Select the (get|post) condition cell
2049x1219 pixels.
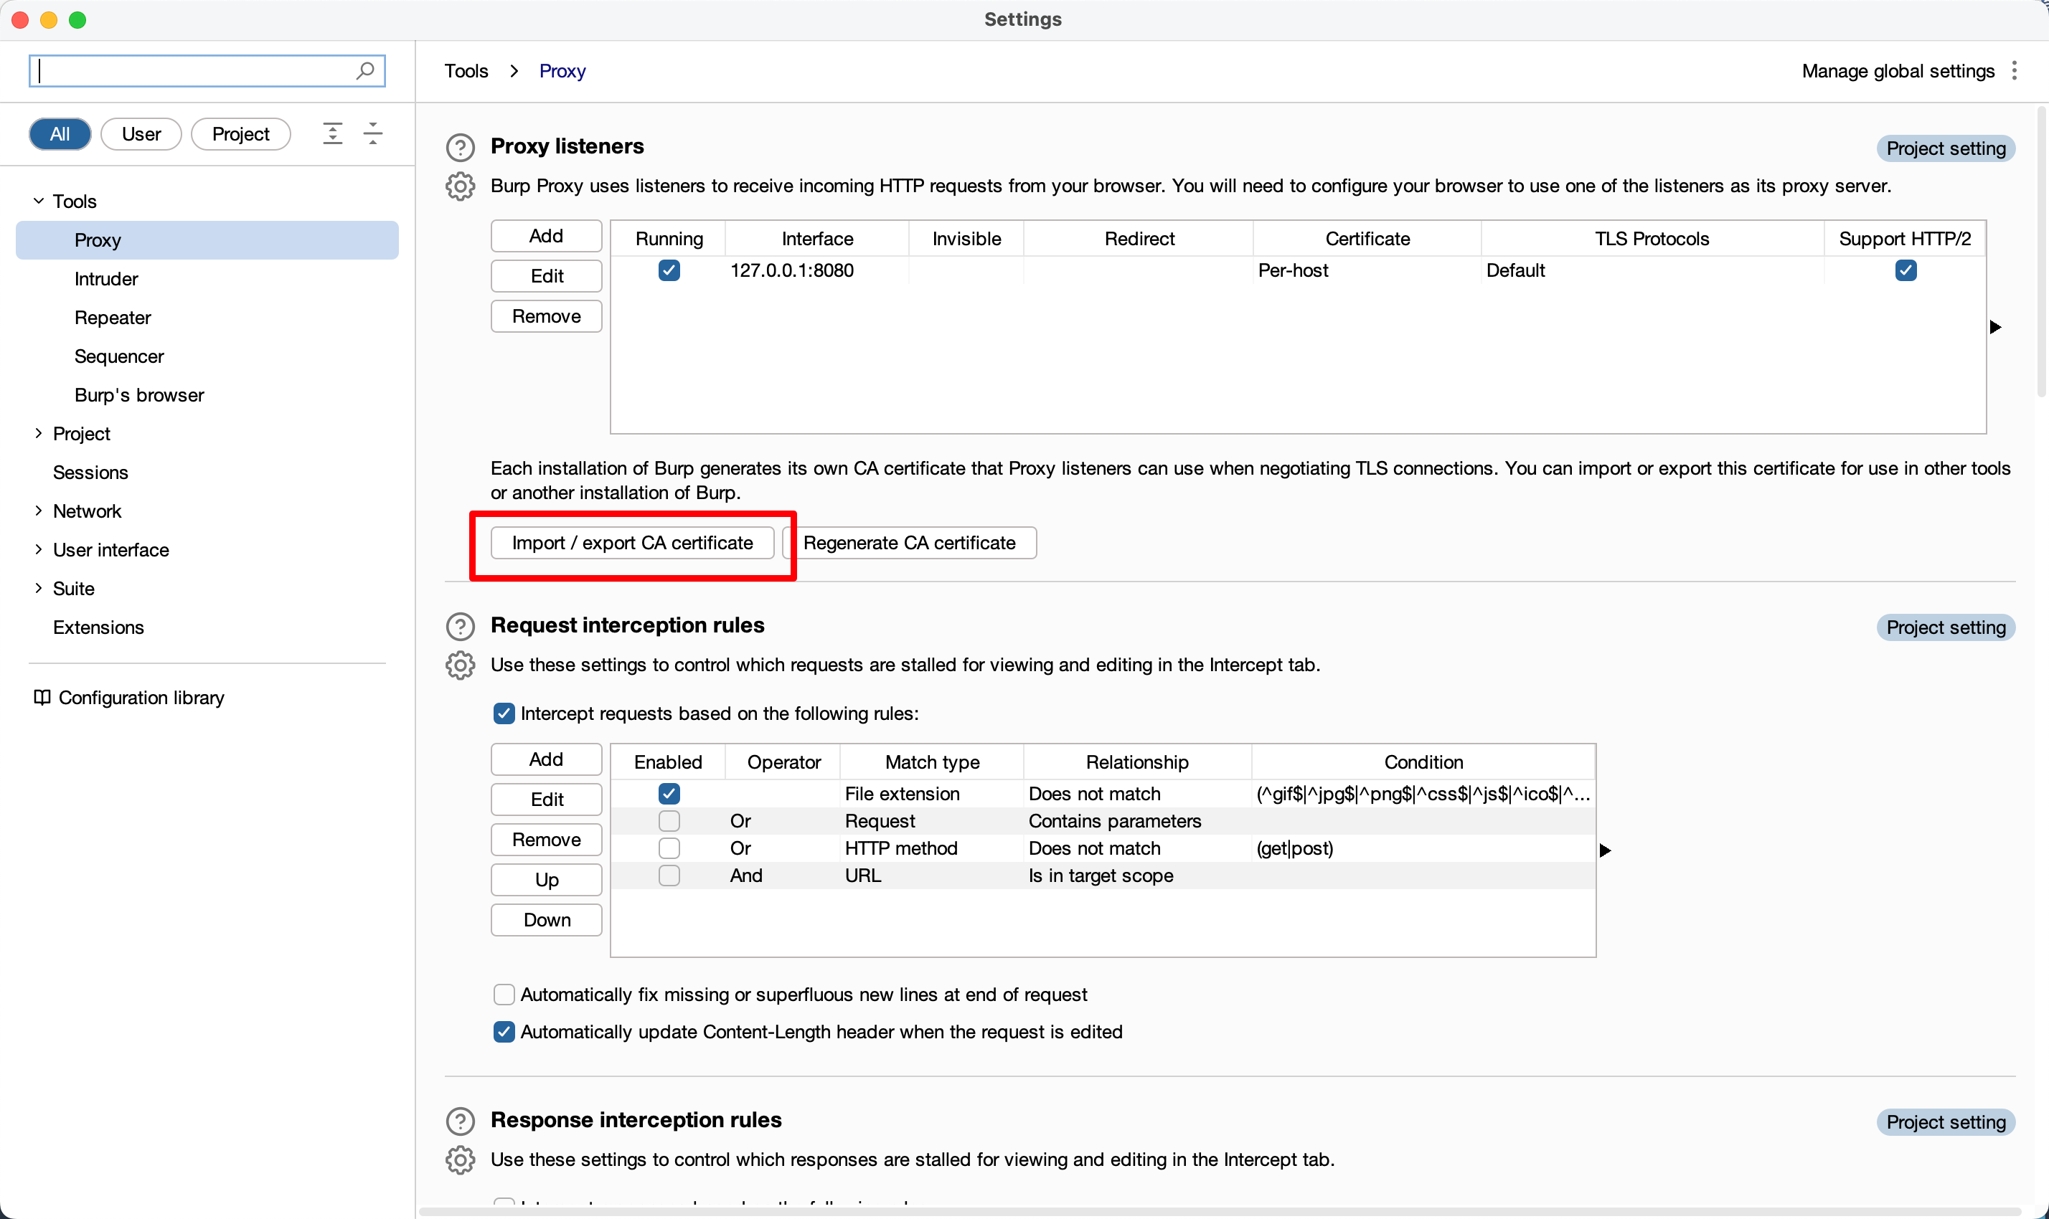point(1423,848)
